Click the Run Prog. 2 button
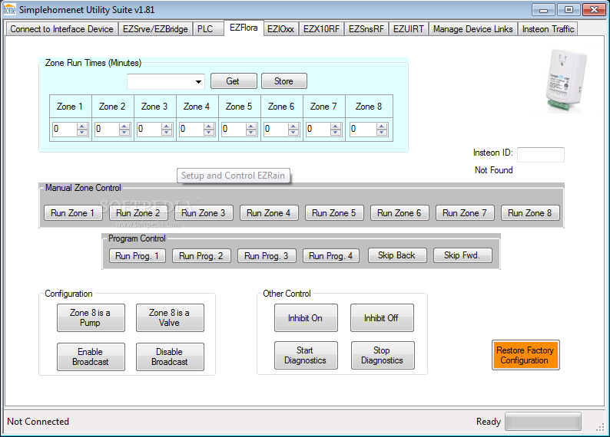Screen dimensions: 610x437 click(202, 256)
